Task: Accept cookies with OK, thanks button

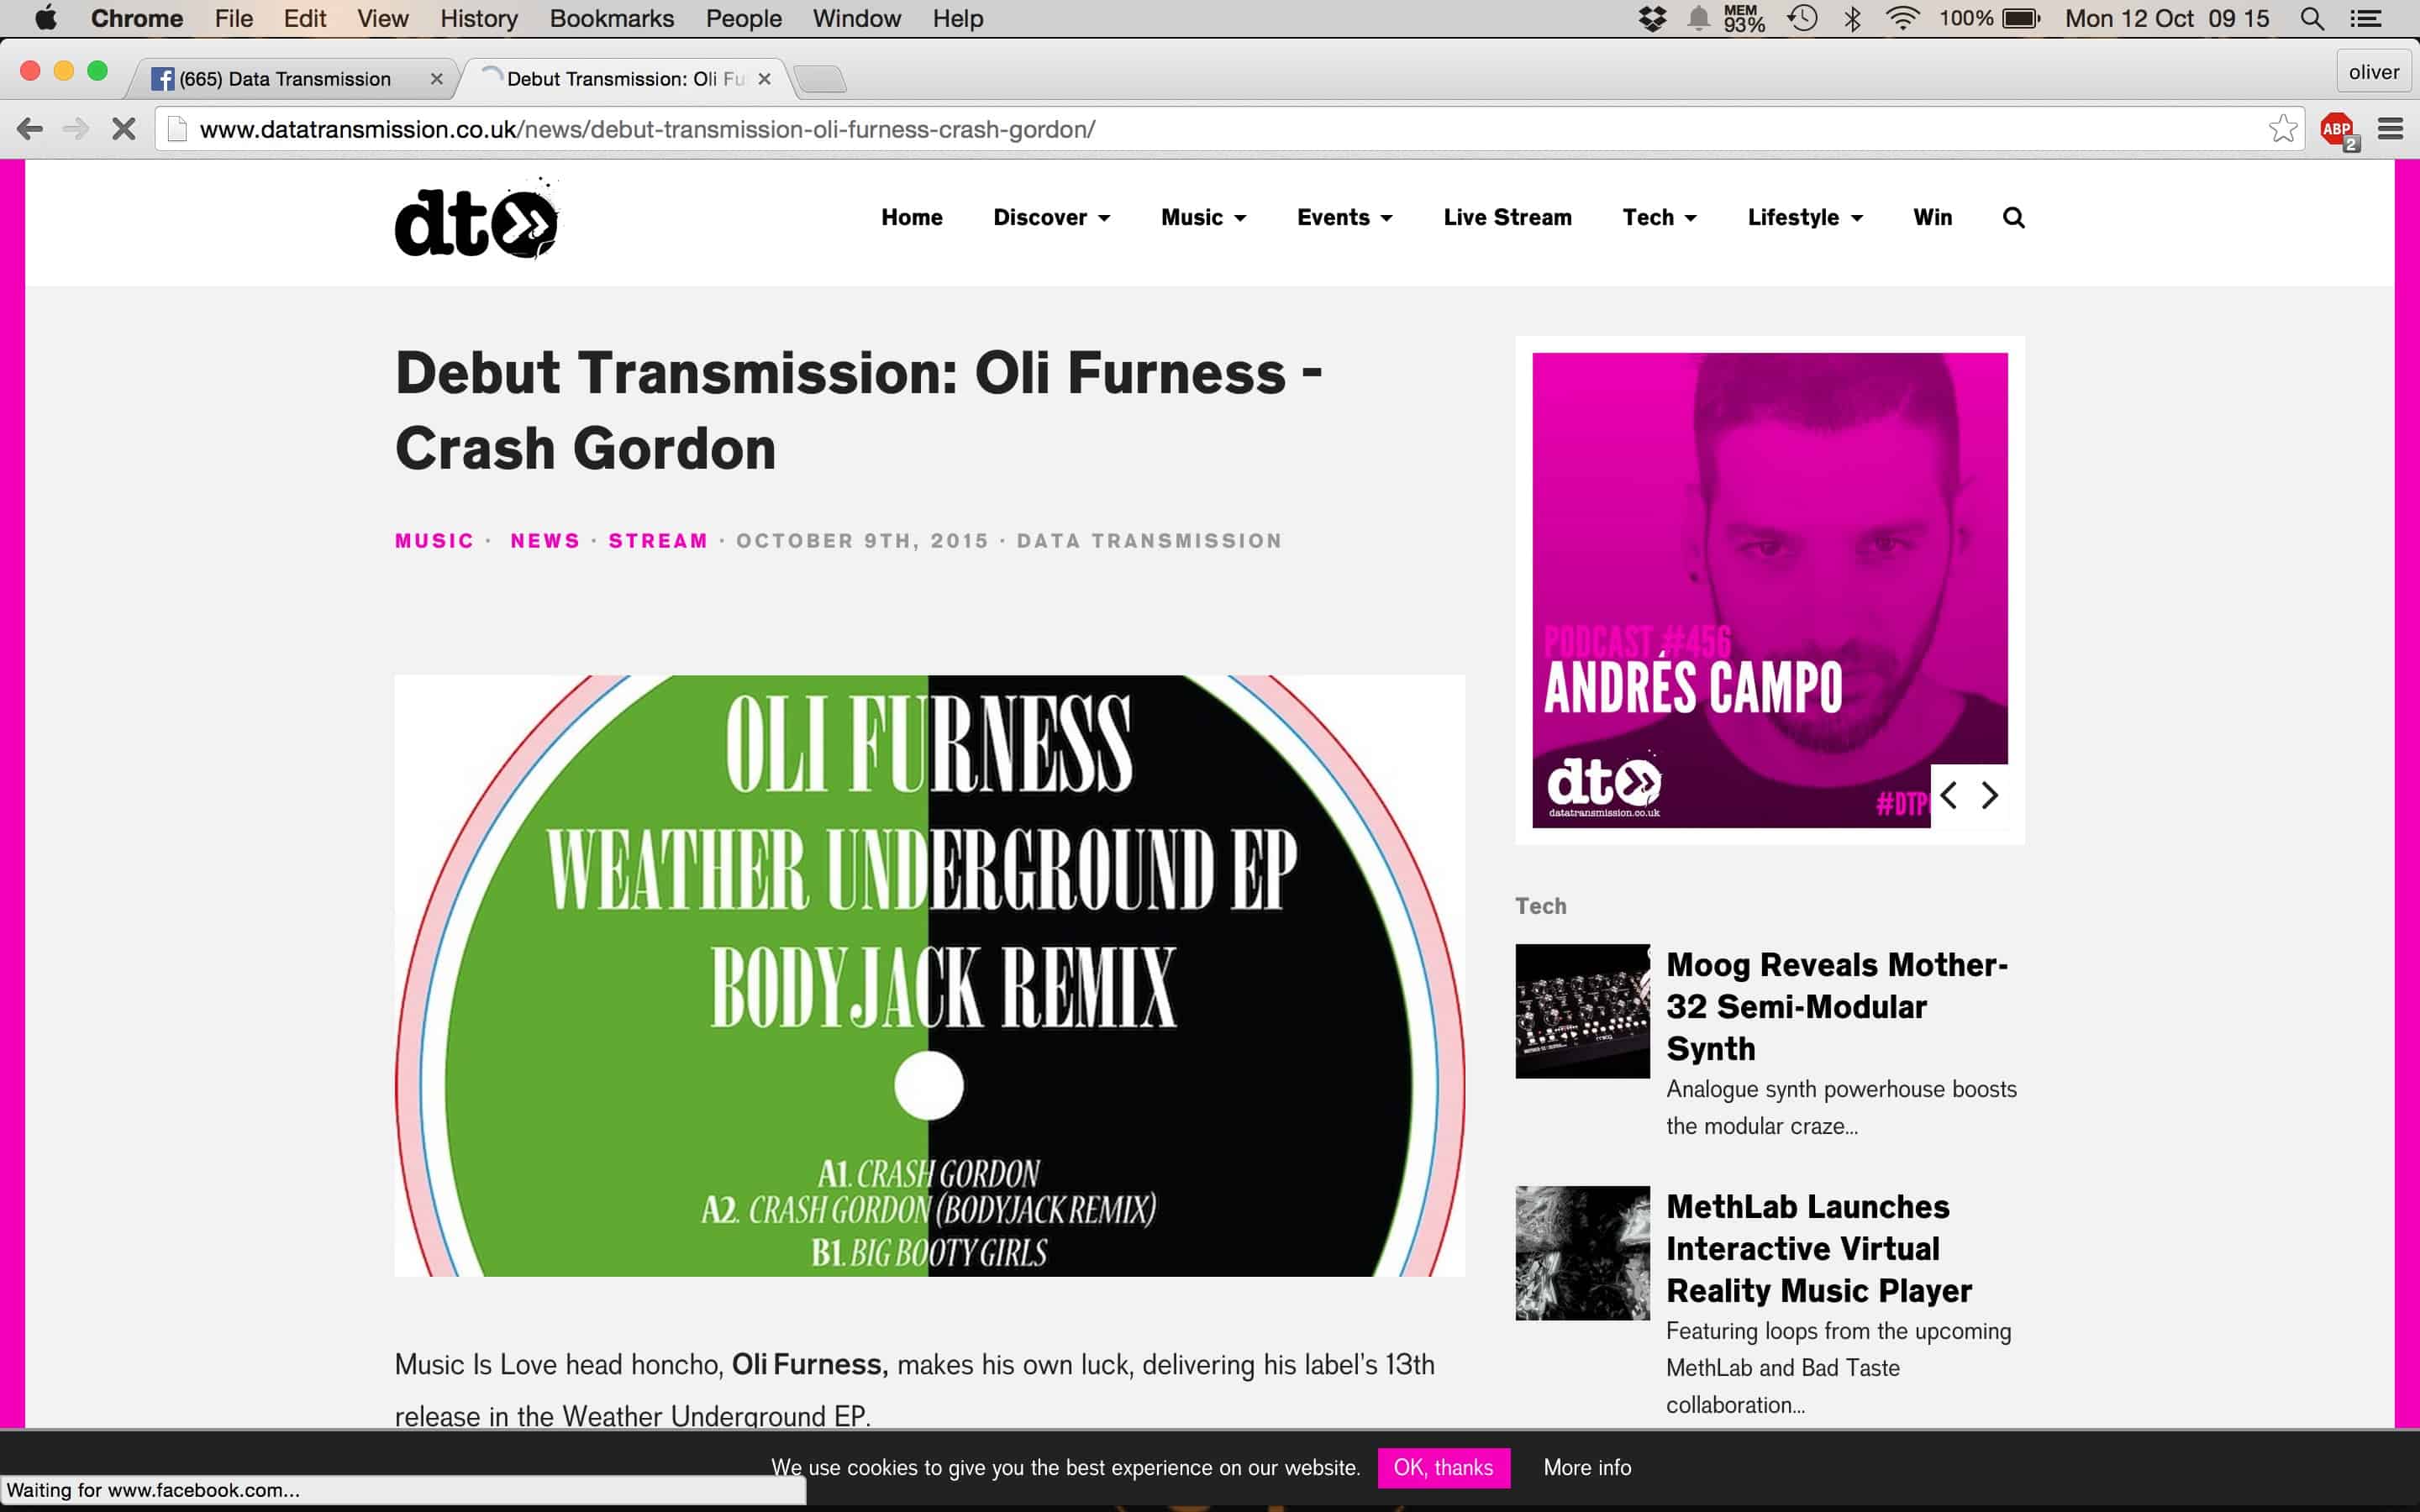Action: coord(1443,1467)
